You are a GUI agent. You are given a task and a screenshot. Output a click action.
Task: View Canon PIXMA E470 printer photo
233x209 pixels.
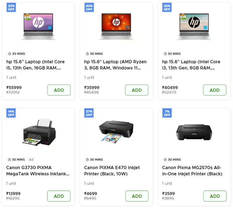click(116, 132)
